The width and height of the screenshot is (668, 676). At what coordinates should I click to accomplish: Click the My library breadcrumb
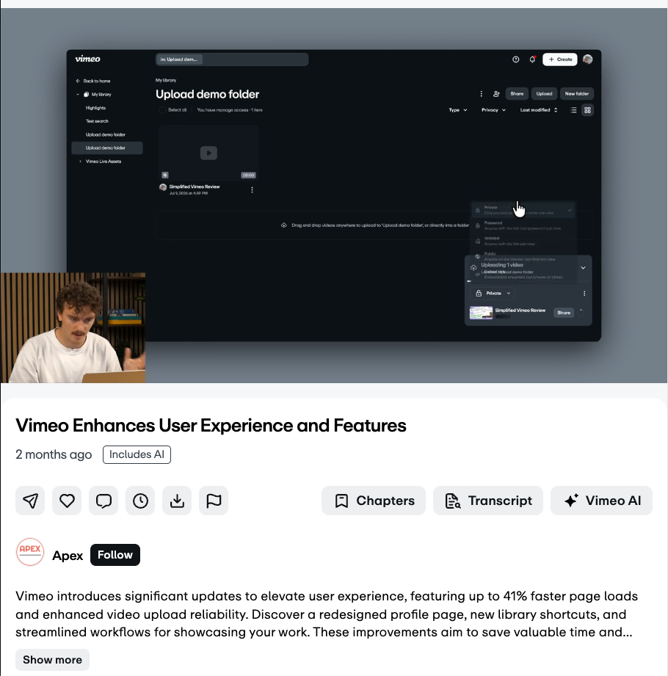point(166,80)
